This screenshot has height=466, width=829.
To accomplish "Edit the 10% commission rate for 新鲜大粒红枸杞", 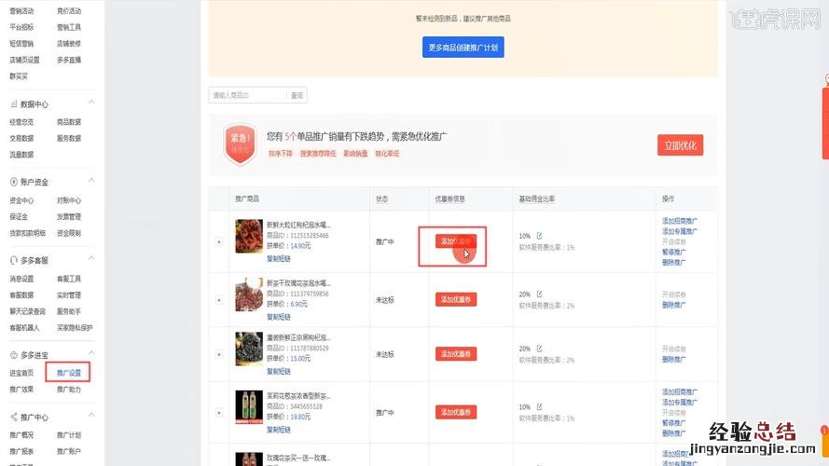I will click(x=539, y=236).
